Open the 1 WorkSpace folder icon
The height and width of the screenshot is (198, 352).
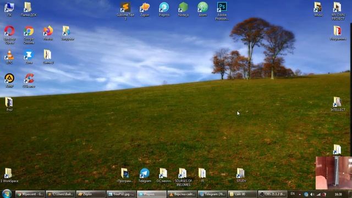point(9,175)
